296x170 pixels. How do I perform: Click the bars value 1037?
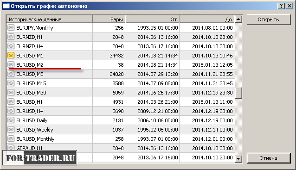pyautogui.click(x=118, y=130)
